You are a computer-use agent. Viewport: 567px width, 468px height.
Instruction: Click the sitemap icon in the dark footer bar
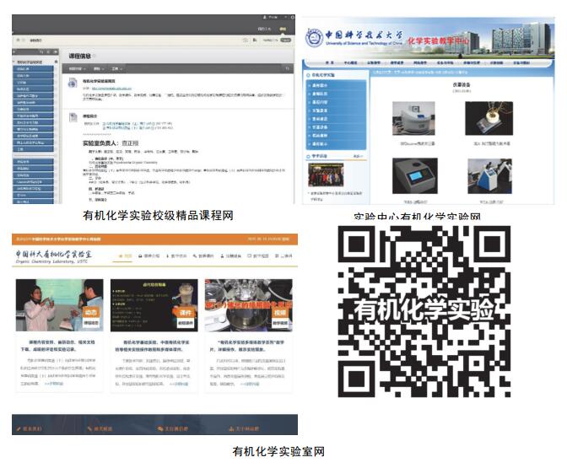click(x=231, y=429)
